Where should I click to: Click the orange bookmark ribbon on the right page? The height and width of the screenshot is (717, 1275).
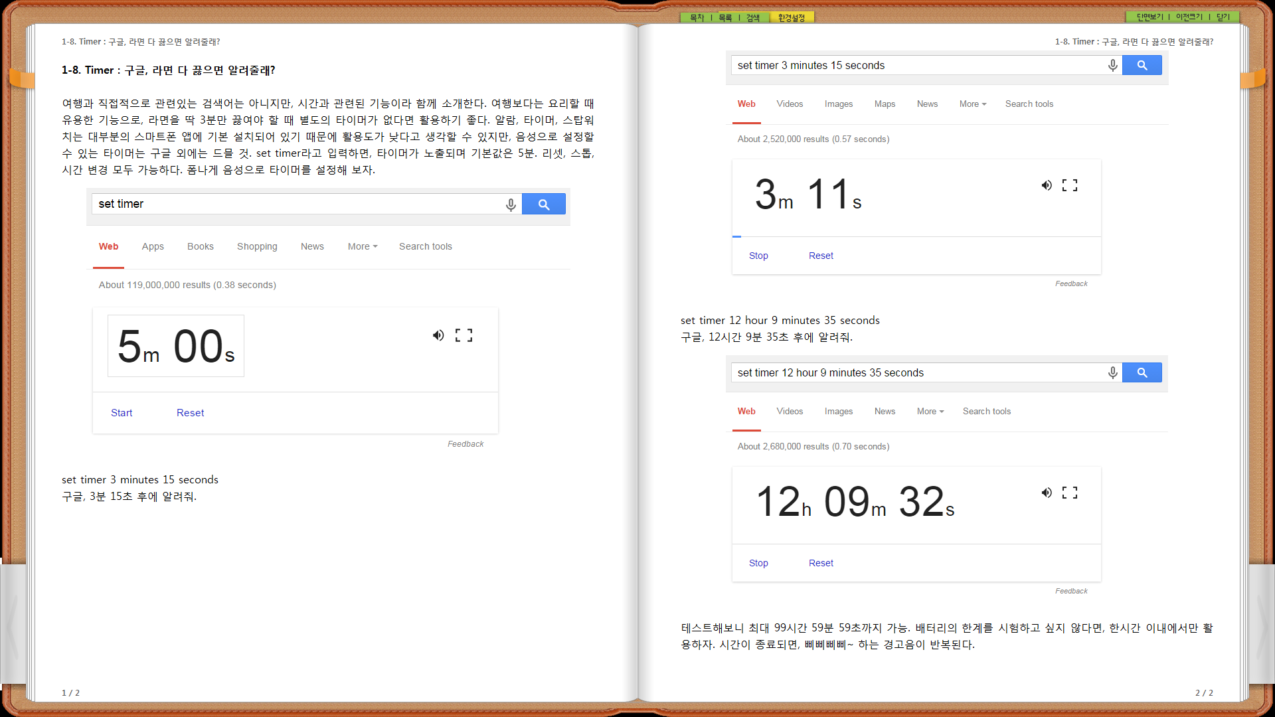pos(1252,78)
